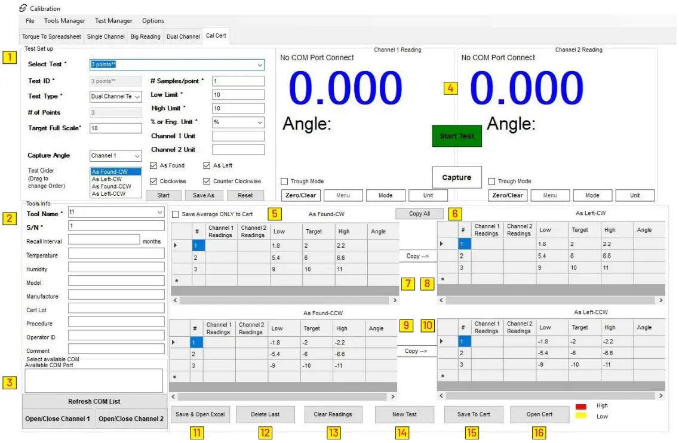Click the Copy All button

(419, 214)
